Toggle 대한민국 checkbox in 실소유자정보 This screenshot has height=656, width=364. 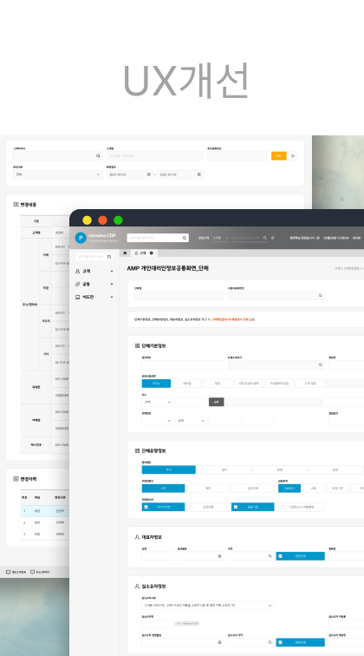pos(281,642)
